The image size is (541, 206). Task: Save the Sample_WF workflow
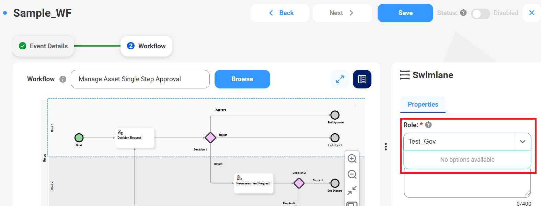point(405,13)
